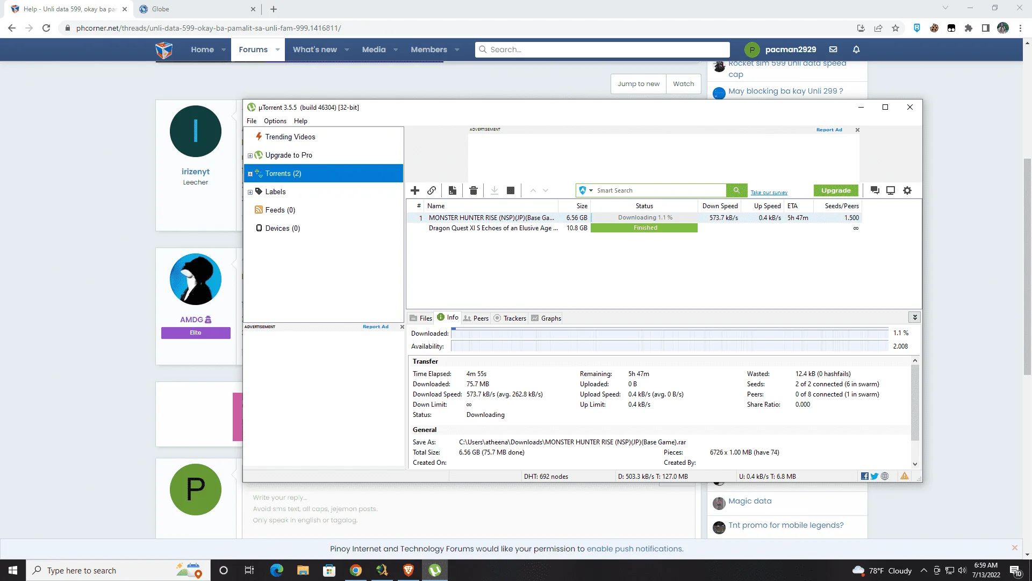
Task: Click the warning triangle in status bar
Action: [905, 476]
